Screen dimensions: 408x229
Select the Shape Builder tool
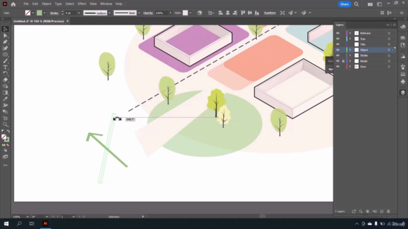(x=5, y=87)
